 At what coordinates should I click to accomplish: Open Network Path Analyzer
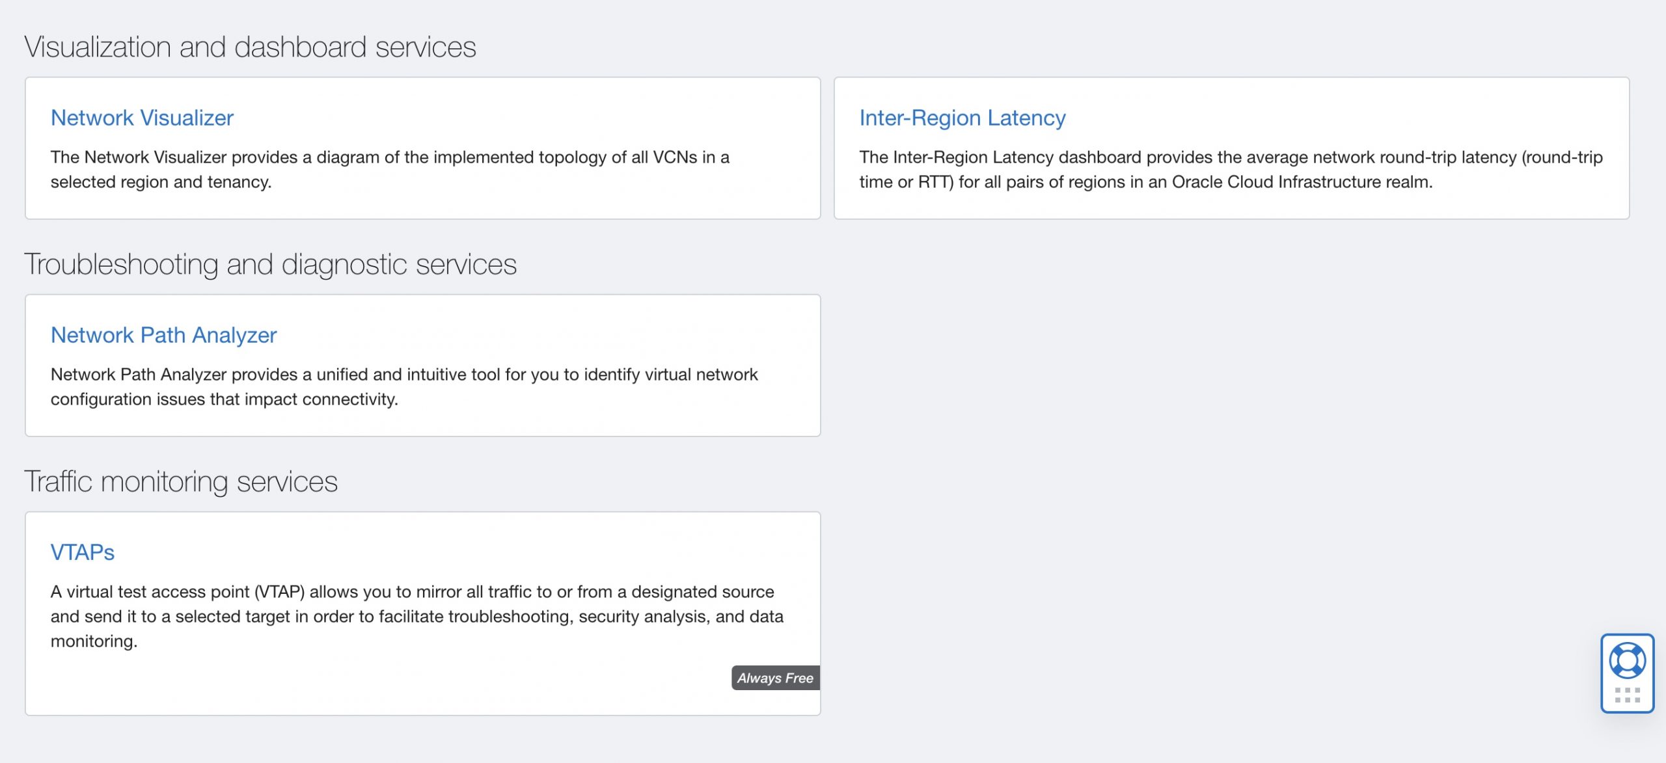coord(163,335)
